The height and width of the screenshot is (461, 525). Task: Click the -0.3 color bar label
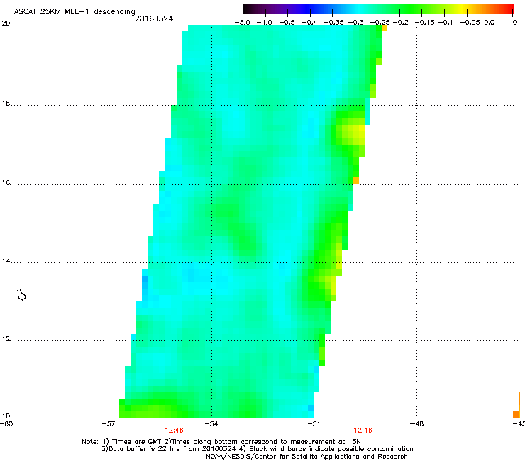[356, 23]
